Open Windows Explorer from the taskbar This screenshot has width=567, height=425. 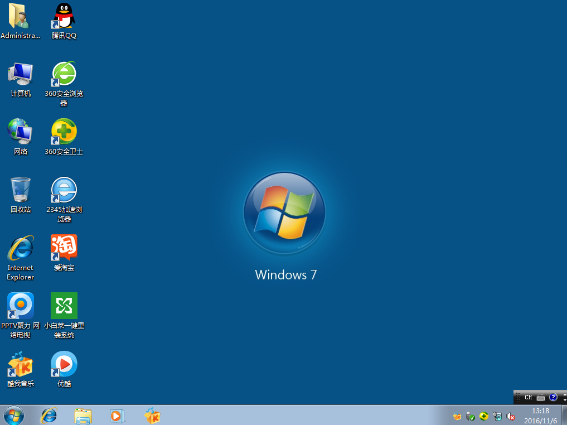click(x=83, y=416)
